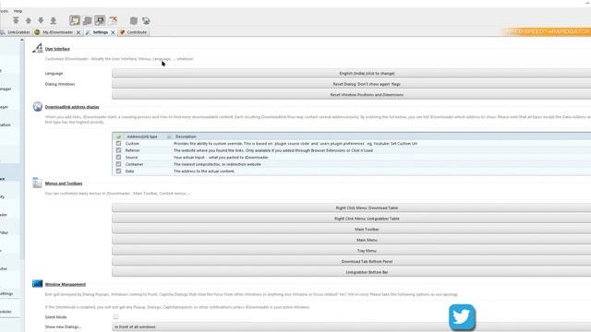Select the Settings tab

pos(101,32)
